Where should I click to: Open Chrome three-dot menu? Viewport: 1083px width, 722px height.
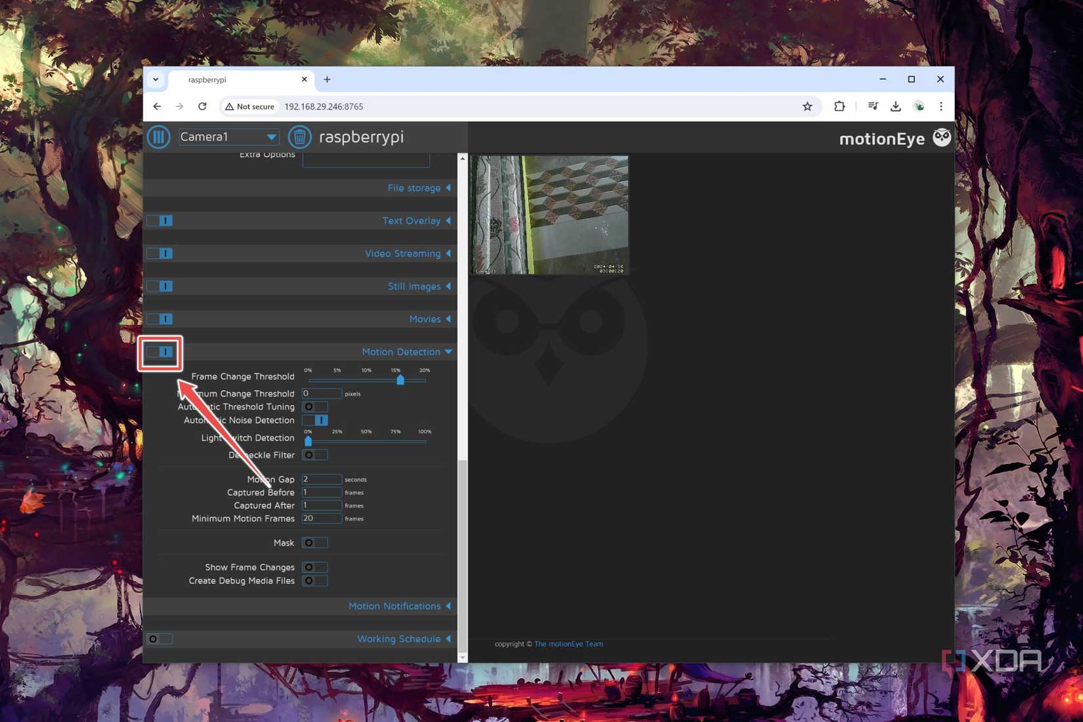click(941, 106)
